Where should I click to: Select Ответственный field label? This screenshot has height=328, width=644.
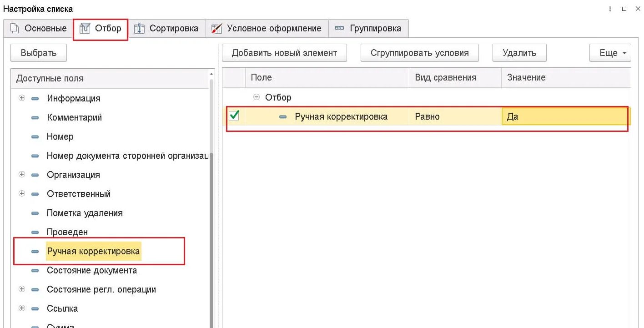(x=79, y=194)
